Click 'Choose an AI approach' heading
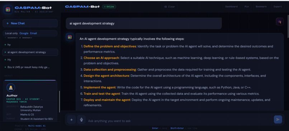The image size is (289, 131). [101, 58]
